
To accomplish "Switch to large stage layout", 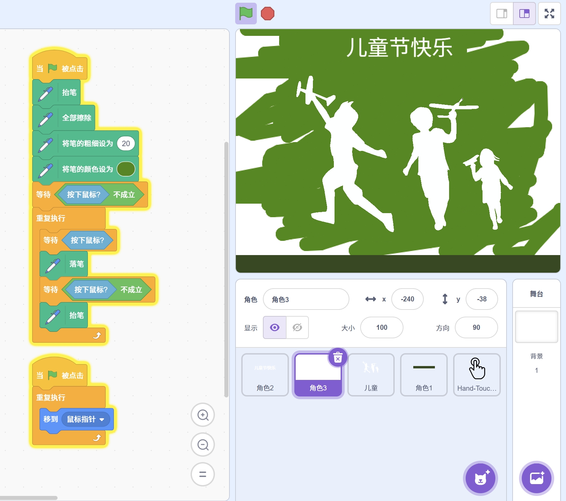I will click(x=524, y=14).
